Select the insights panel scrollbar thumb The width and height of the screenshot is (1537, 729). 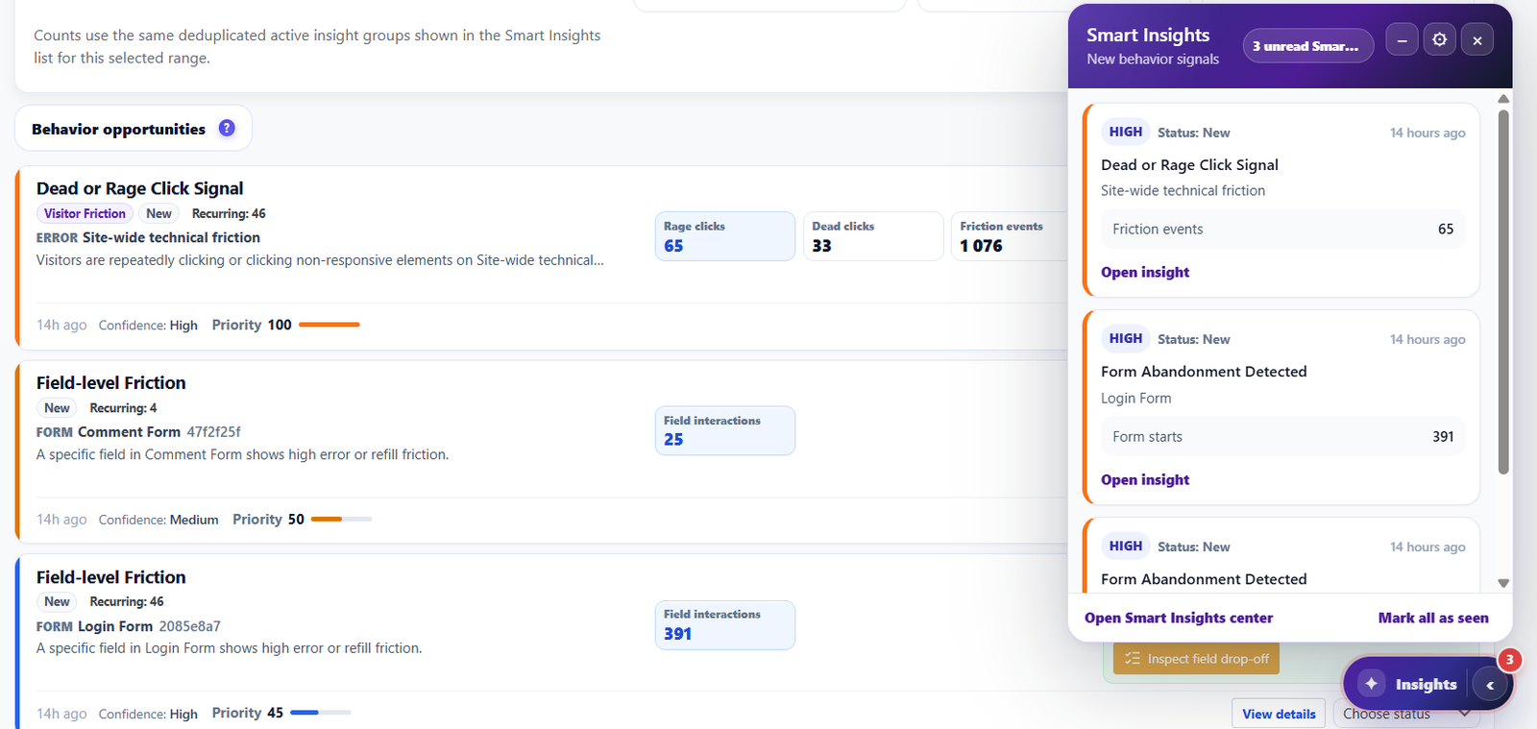tap(1503, 291)
